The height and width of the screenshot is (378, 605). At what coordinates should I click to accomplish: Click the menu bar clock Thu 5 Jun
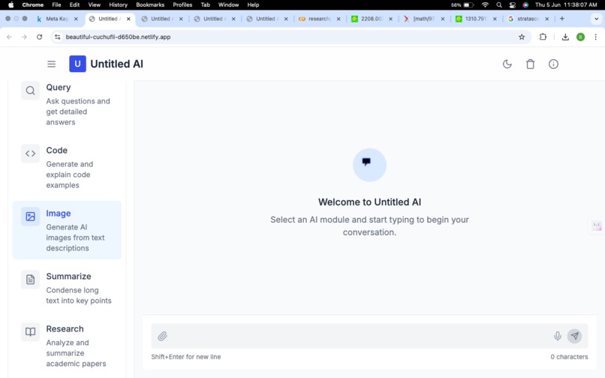coord(566,4)
